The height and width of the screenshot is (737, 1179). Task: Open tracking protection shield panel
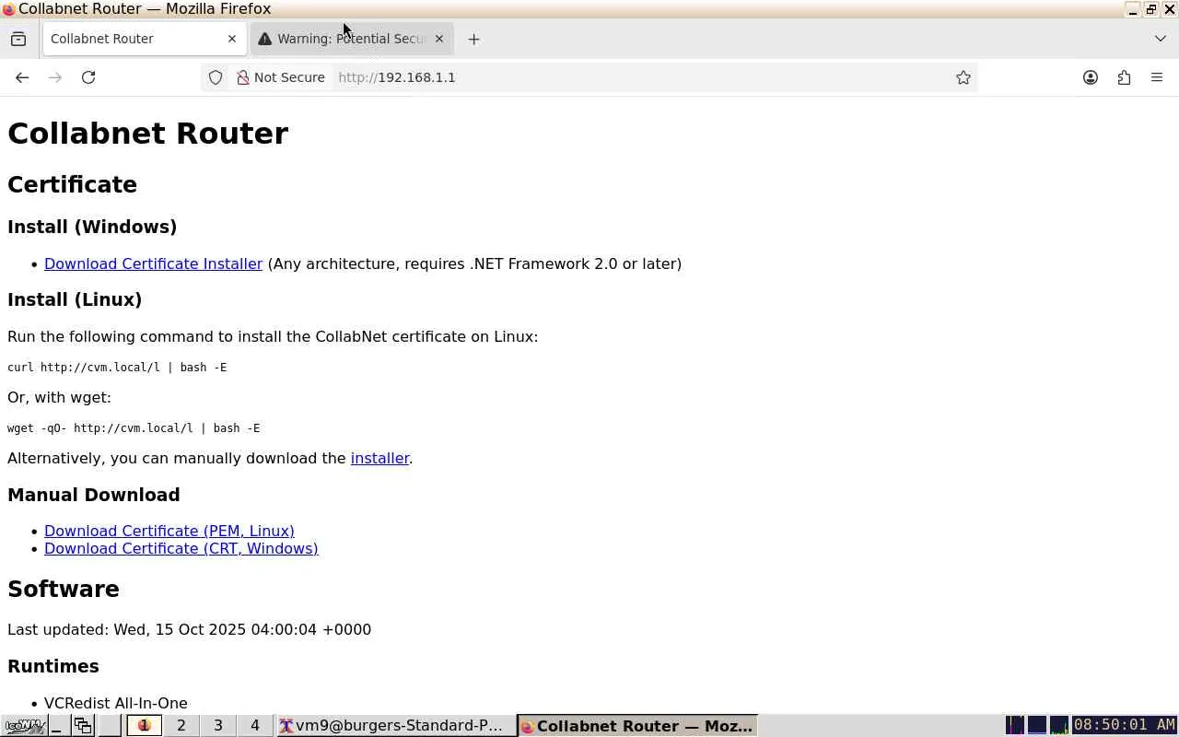(216, 77)
